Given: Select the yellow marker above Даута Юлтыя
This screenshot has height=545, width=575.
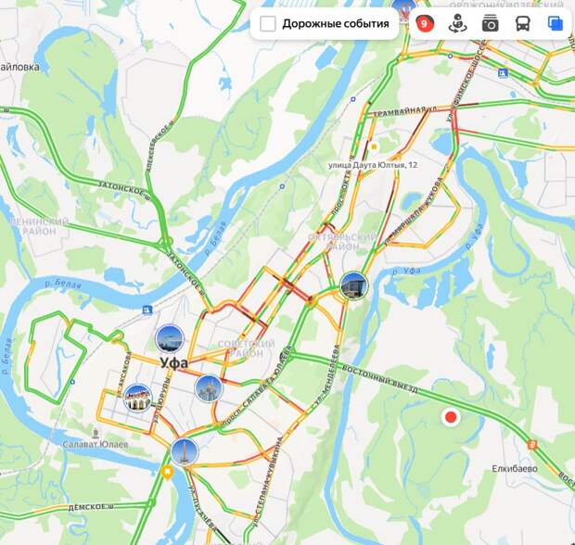Looking at the screenshot, I should click(x=374, y=147).
